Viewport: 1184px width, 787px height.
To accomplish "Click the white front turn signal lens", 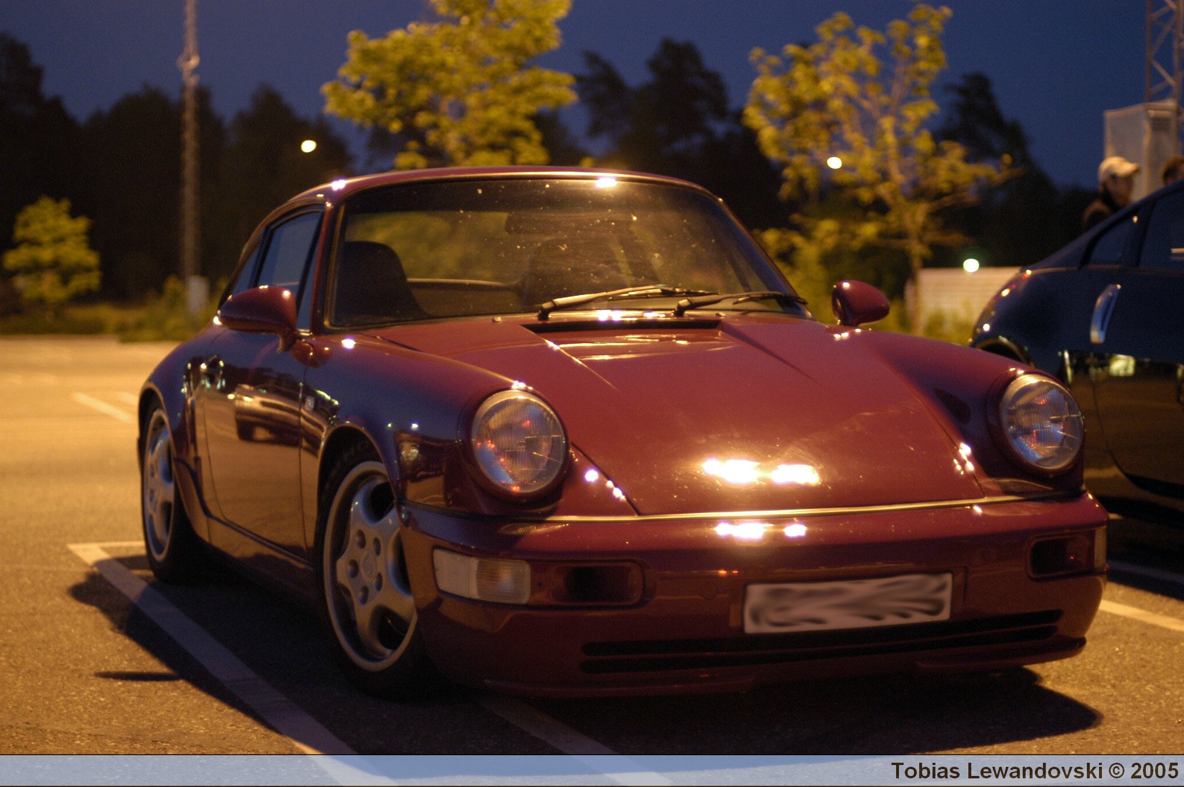I will (x=481, y=576).
